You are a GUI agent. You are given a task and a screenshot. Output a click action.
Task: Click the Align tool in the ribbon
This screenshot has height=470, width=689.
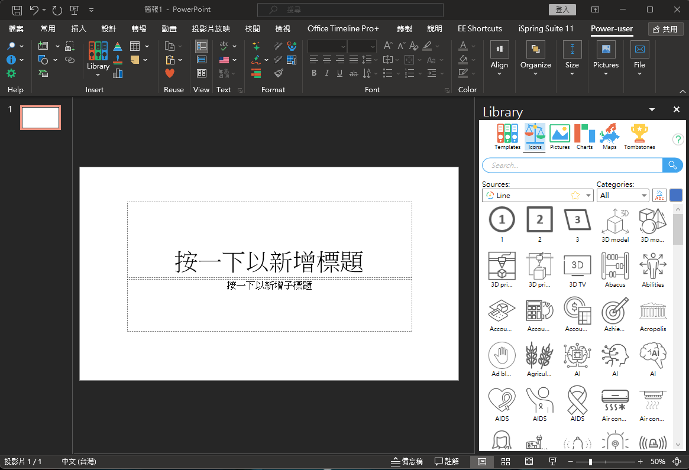tap(499, 59)
